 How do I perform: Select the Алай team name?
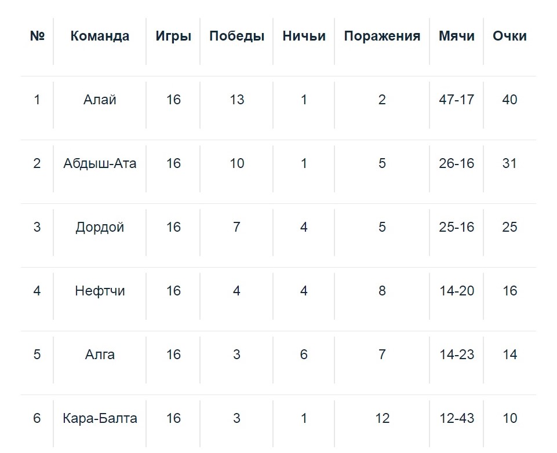tap(100, 100)
